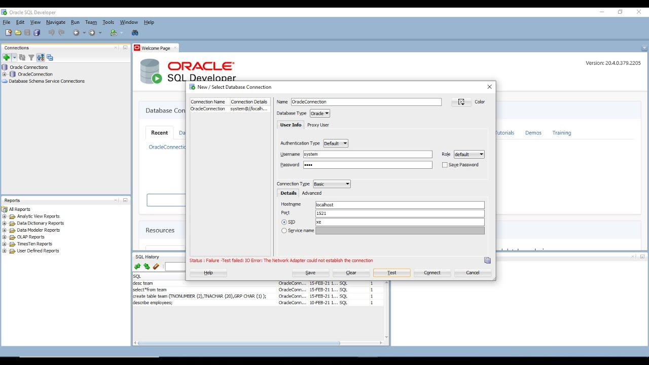Click the Save button in dialog
Viewport: 649px width, 365px height.
310,273
